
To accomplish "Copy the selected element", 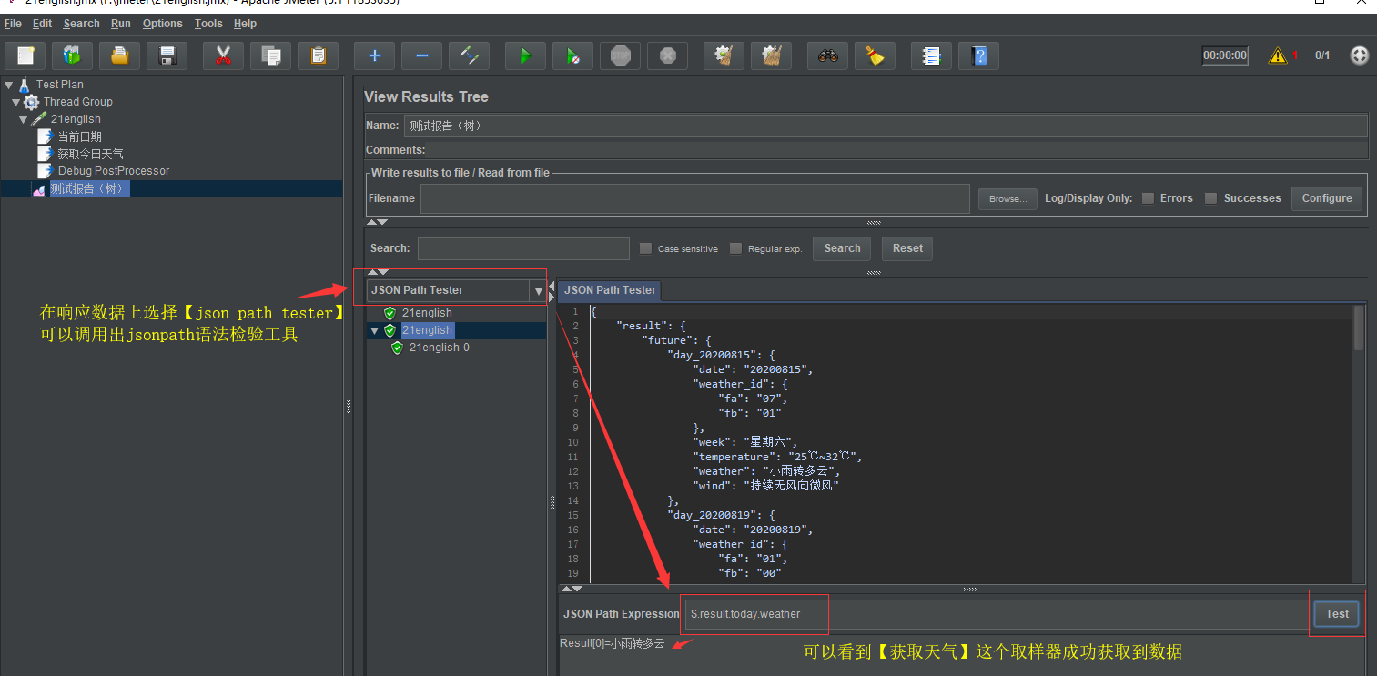I will click(x=270, y=55).
